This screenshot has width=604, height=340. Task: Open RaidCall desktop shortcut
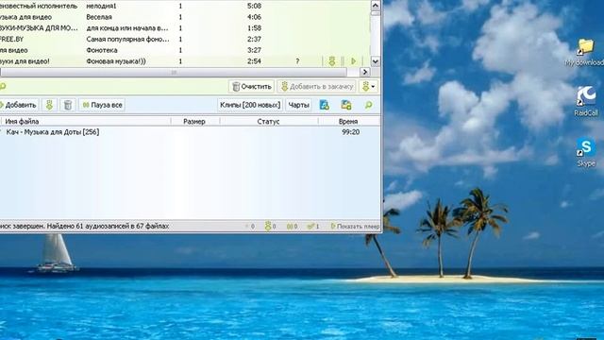click(x=586, y=101)
